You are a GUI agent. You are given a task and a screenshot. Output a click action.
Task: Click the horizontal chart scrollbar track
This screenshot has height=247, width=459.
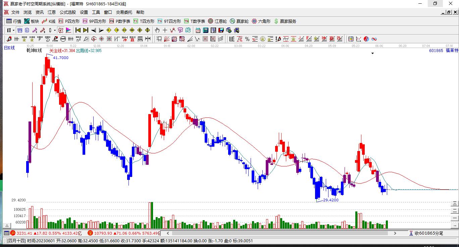tap(282, 233)
